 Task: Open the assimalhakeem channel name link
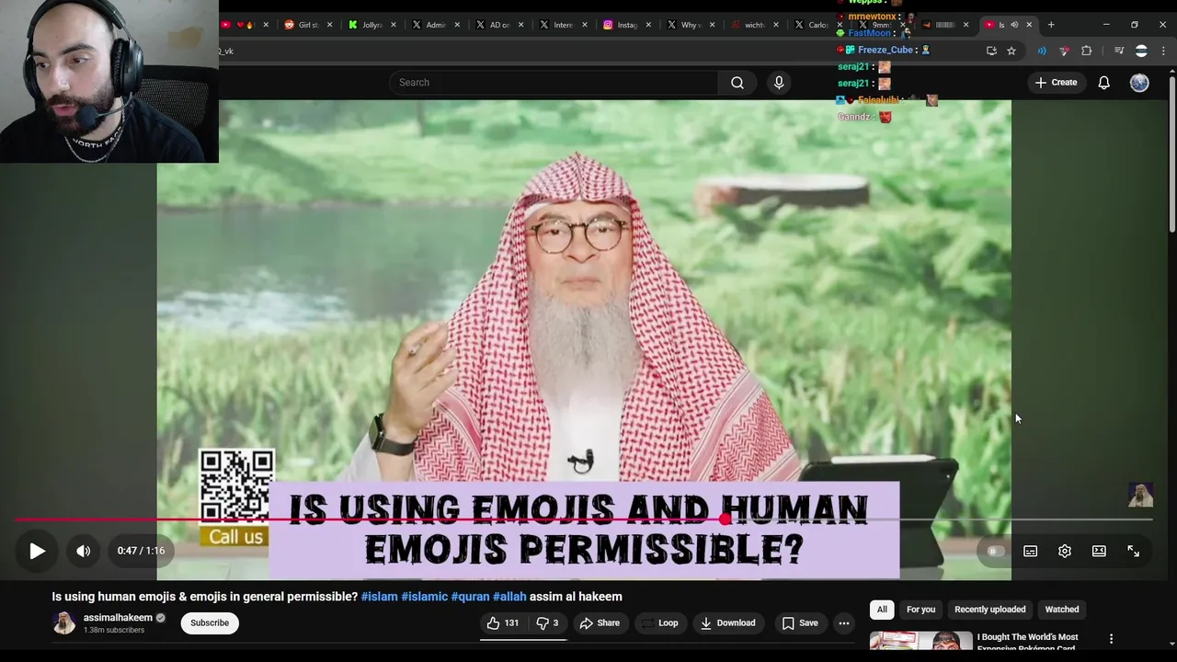pos(118,618)
